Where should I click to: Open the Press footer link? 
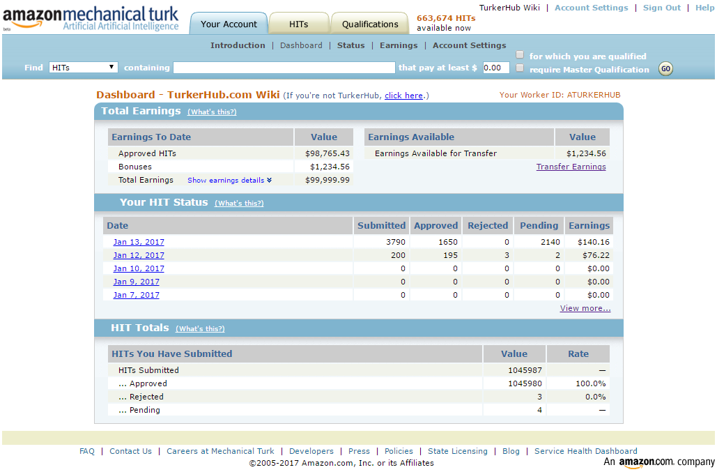[x=359, y=451]
